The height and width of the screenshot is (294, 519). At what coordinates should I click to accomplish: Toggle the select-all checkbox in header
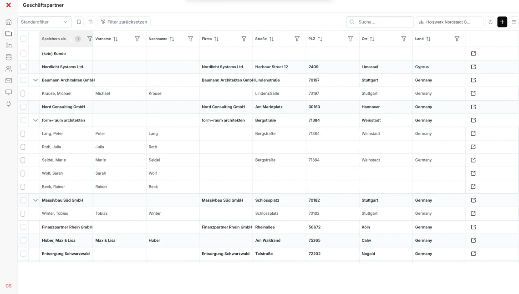pyautogui.click(x=23, y=39)
